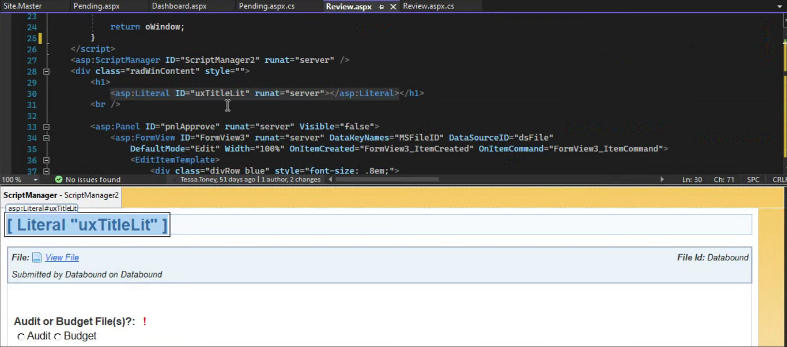Collapse the FormView3 block on line 34
The width and height of the screenshot is (787, 347).
coord(46,138)
